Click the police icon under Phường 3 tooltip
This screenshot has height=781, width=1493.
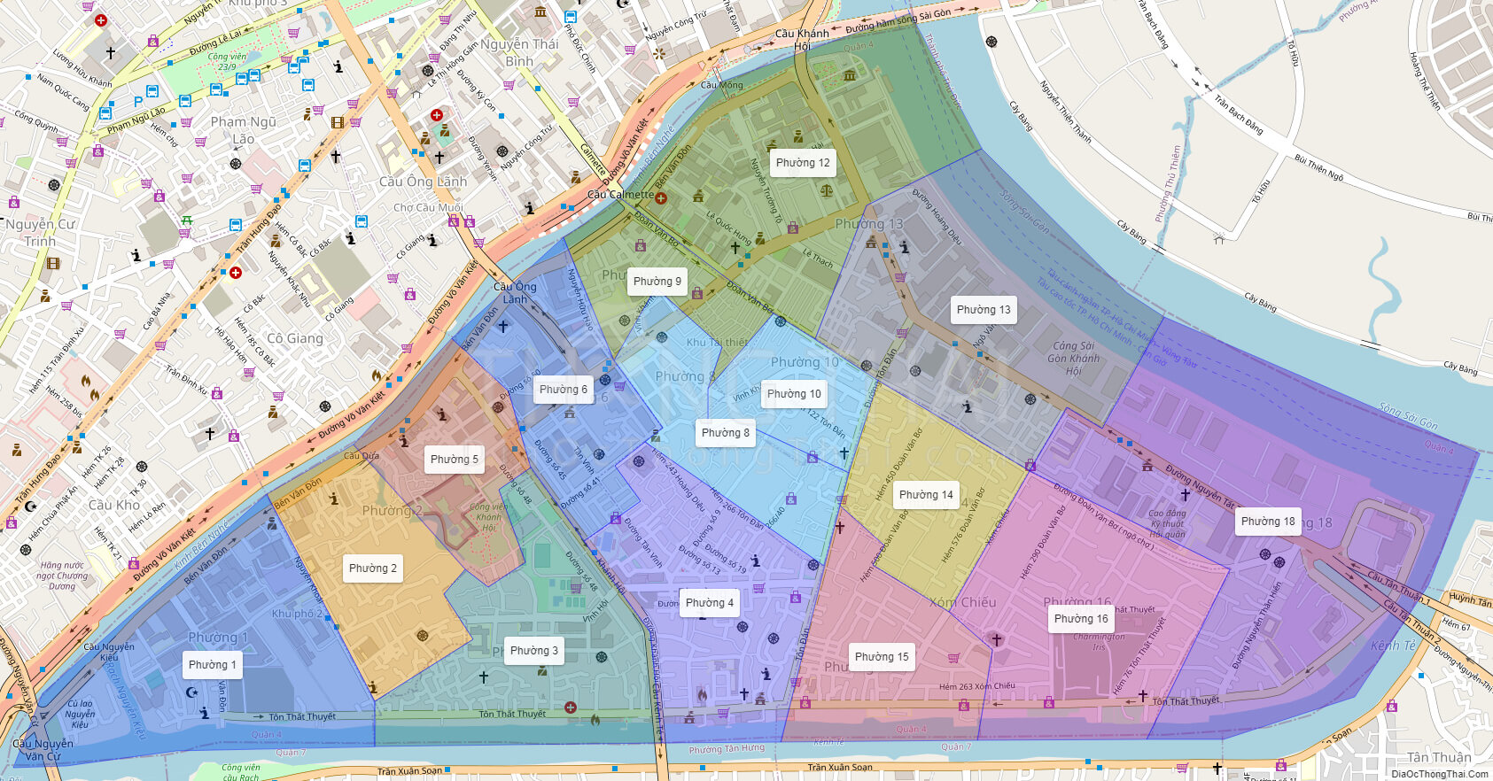point(540,670)
